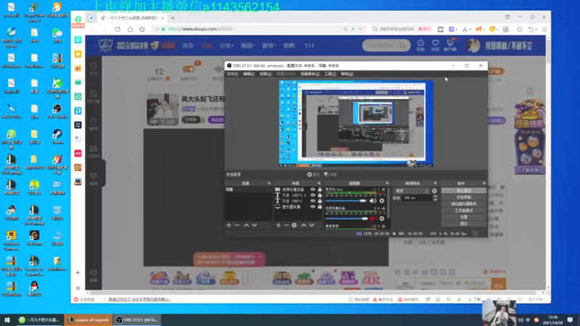Open OBS 工具 menu
Image resolution: width=580 pixels, height=326 pixels.
pyautogui.click(x=330, y=74)
